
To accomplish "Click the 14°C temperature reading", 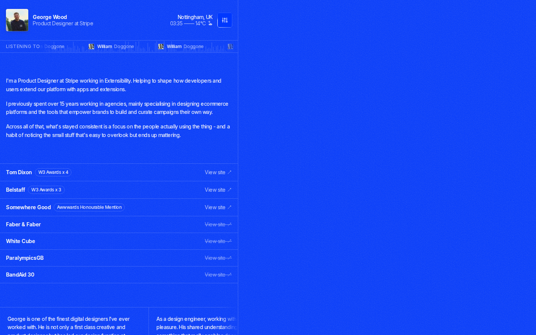I will click(x=201, y=23).
